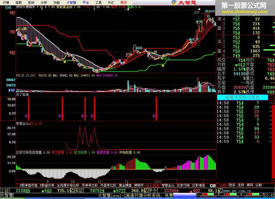The width and height of the screenshot is (275, 199).
Task: Click buy price 750 with volume 1863
Action: (236, 51)
